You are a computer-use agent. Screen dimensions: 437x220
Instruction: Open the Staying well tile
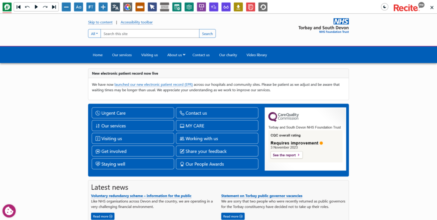click(133, 164)
